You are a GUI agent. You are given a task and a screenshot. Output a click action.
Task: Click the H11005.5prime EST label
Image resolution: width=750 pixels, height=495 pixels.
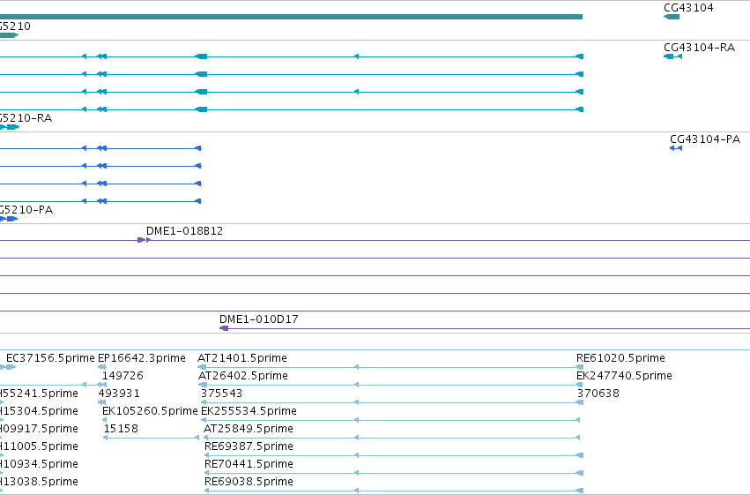point(39,446)
